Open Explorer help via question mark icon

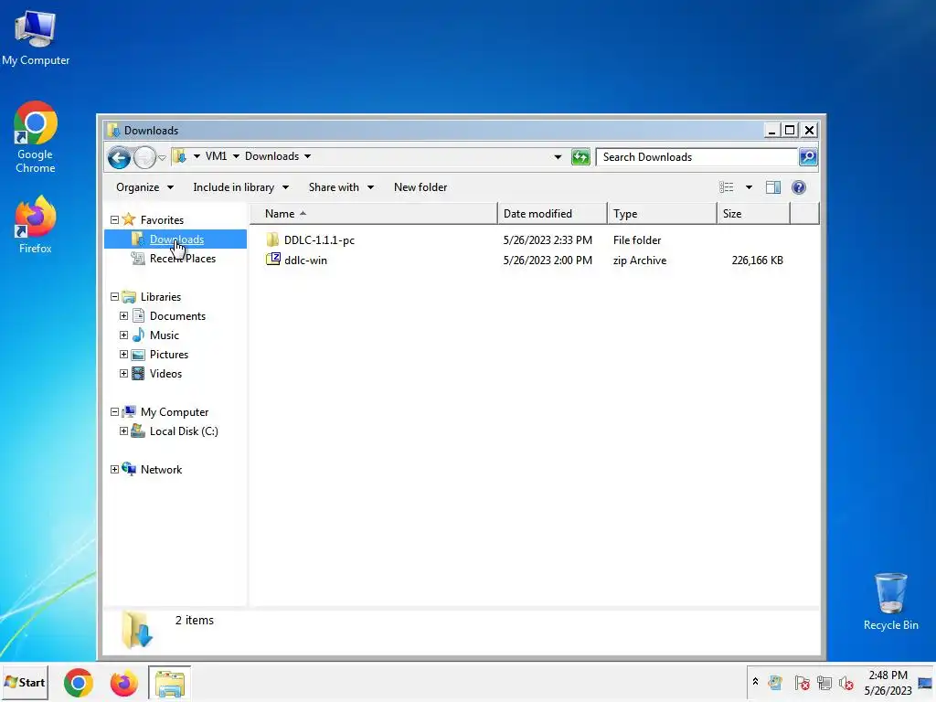tap(798, 187)
